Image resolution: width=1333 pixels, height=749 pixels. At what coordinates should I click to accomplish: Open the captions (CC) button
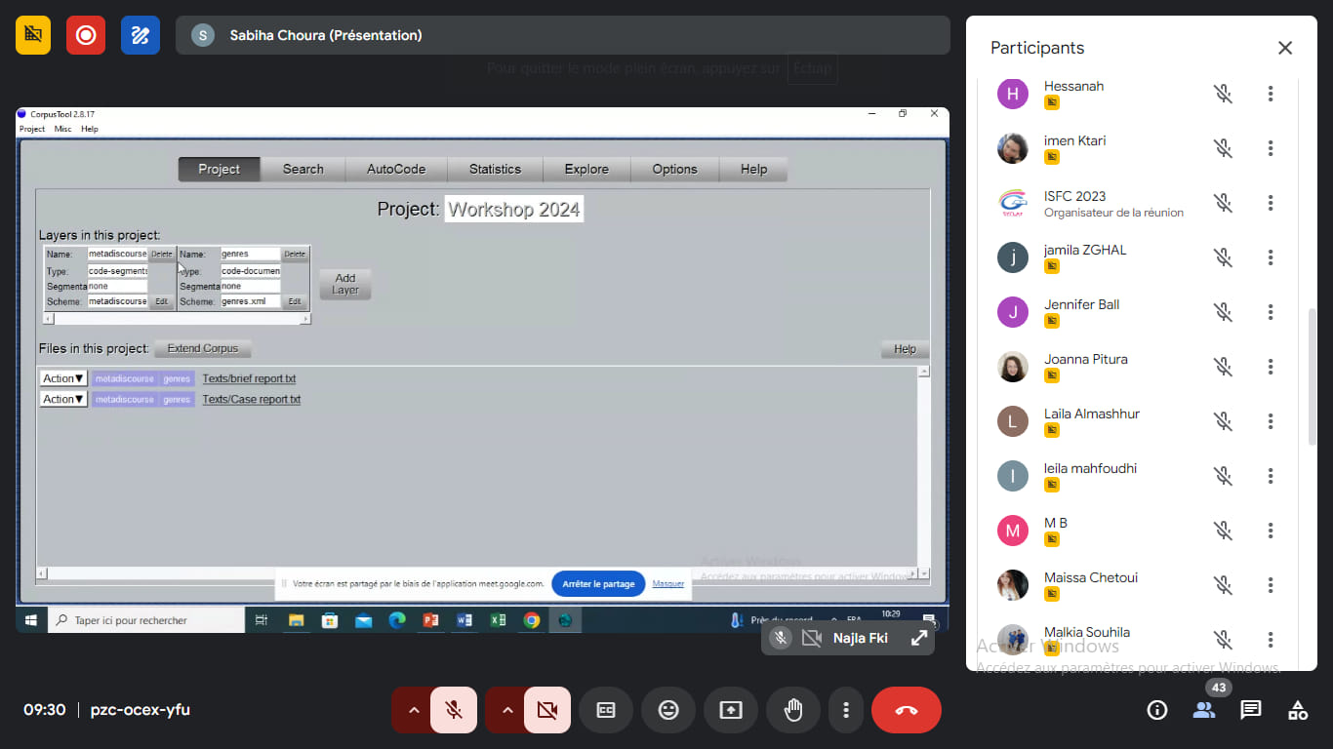tap(606, 710)
